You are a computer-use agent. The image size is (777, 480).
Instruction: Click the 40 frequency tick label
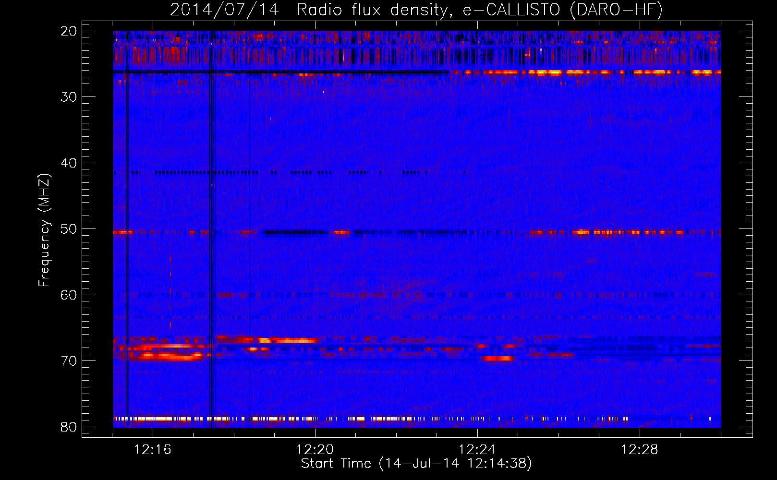tap(69, 163)
